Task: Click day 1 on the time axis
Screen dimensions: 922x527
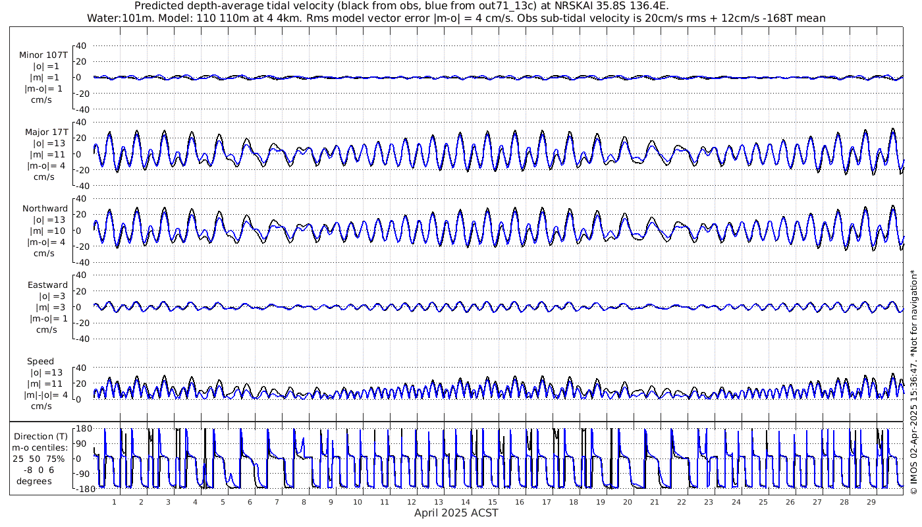Action: (114, 502)
